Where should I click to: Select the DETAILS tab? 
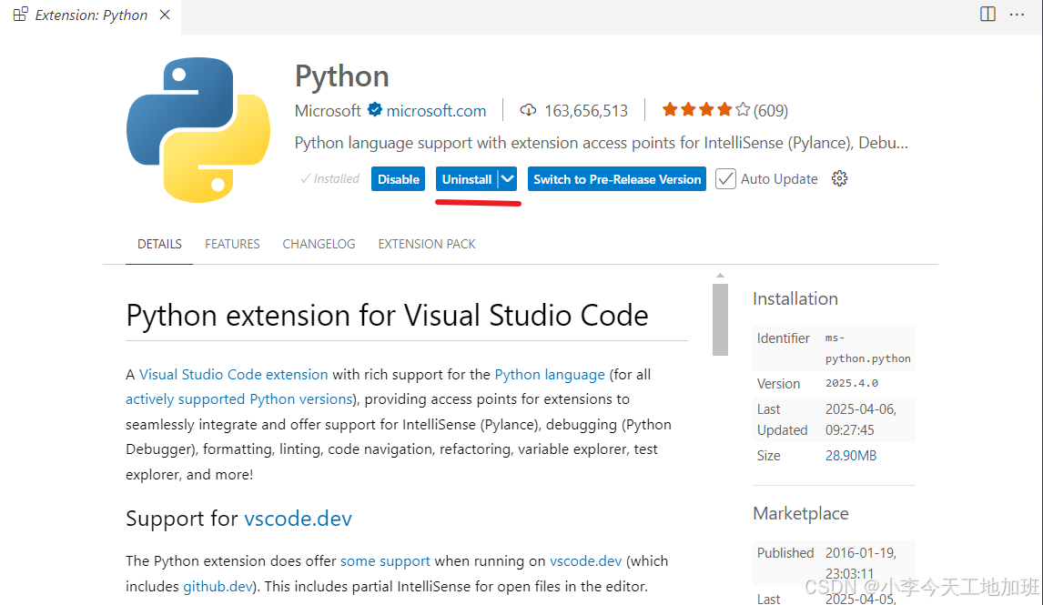click(159, 244)
